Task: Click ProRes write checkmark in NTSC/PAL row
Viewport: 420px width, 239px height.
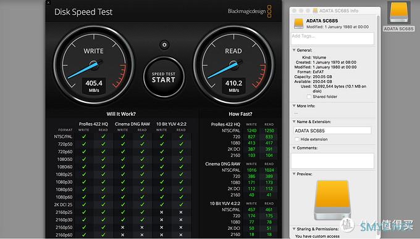Action: (x=84, y=137)
